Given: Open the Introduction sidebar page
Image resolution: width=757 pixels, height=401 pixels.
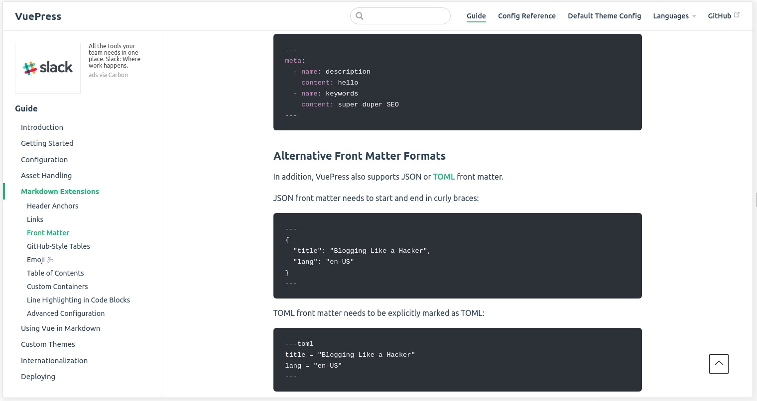Looking at the screenshot, I should point(42,127).
